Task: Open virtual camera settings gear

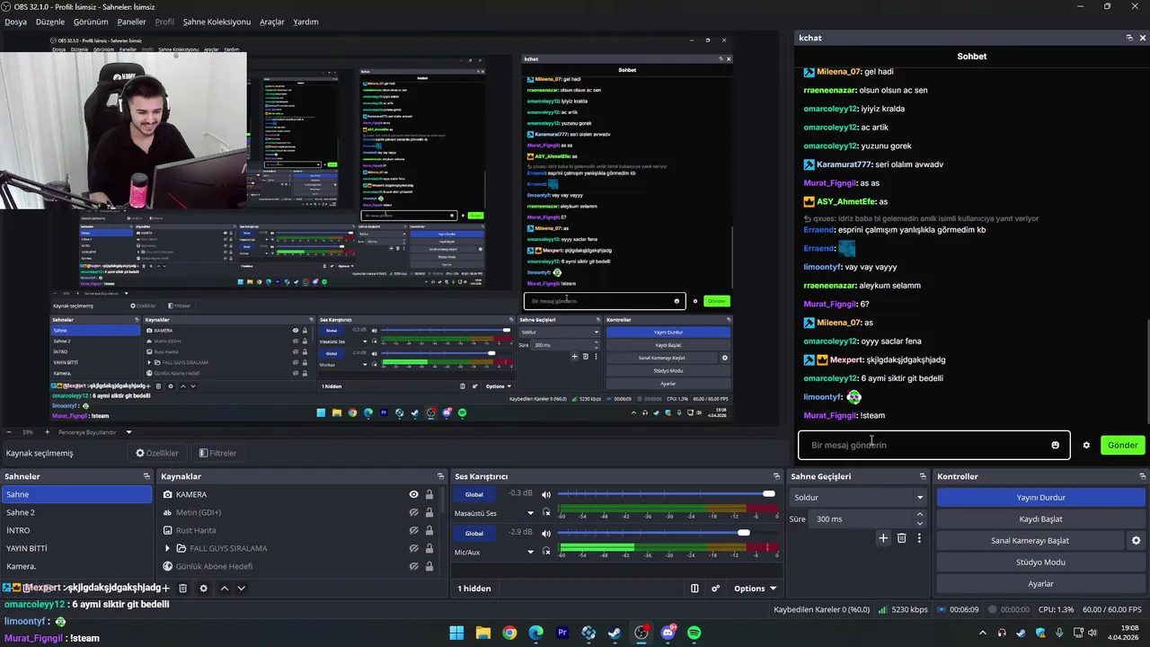Action: pos(1136,540)
